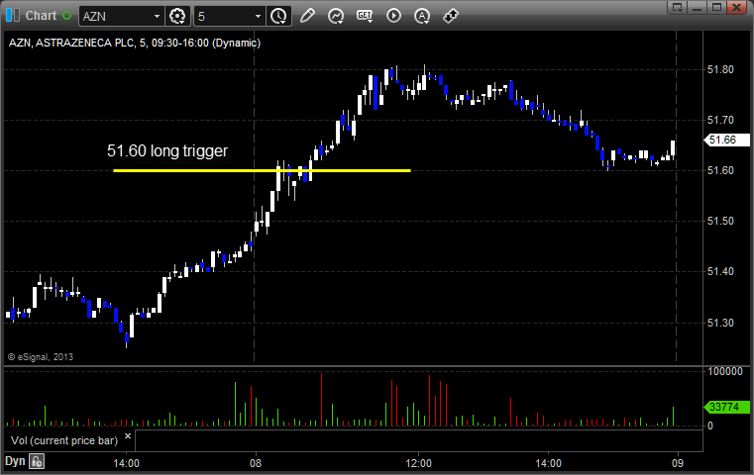
Task: Click the Chart label in the title bar
Action: coord(41,16)
